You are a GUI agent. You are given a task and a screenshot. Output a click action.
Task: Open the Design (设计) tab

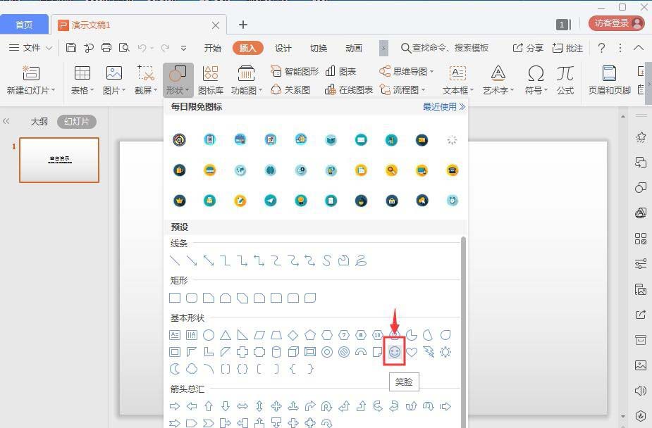tap(283, 48)
